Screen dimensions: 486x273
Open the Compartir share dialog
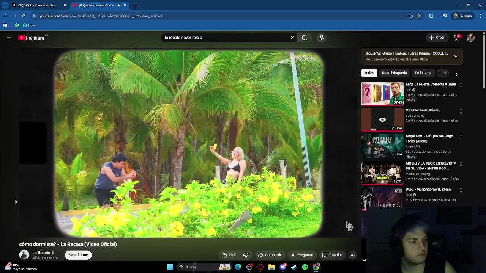[270, 255]
